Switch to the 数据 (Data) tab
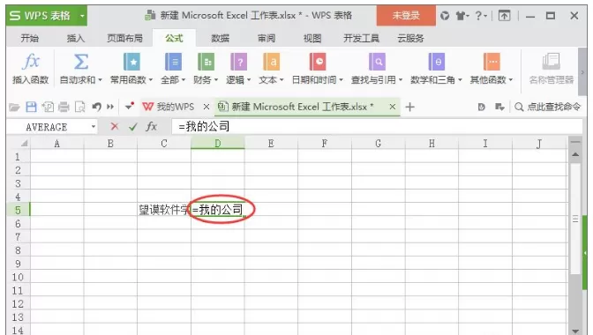Viewport: 593px width, 335px height. point(220,38)
